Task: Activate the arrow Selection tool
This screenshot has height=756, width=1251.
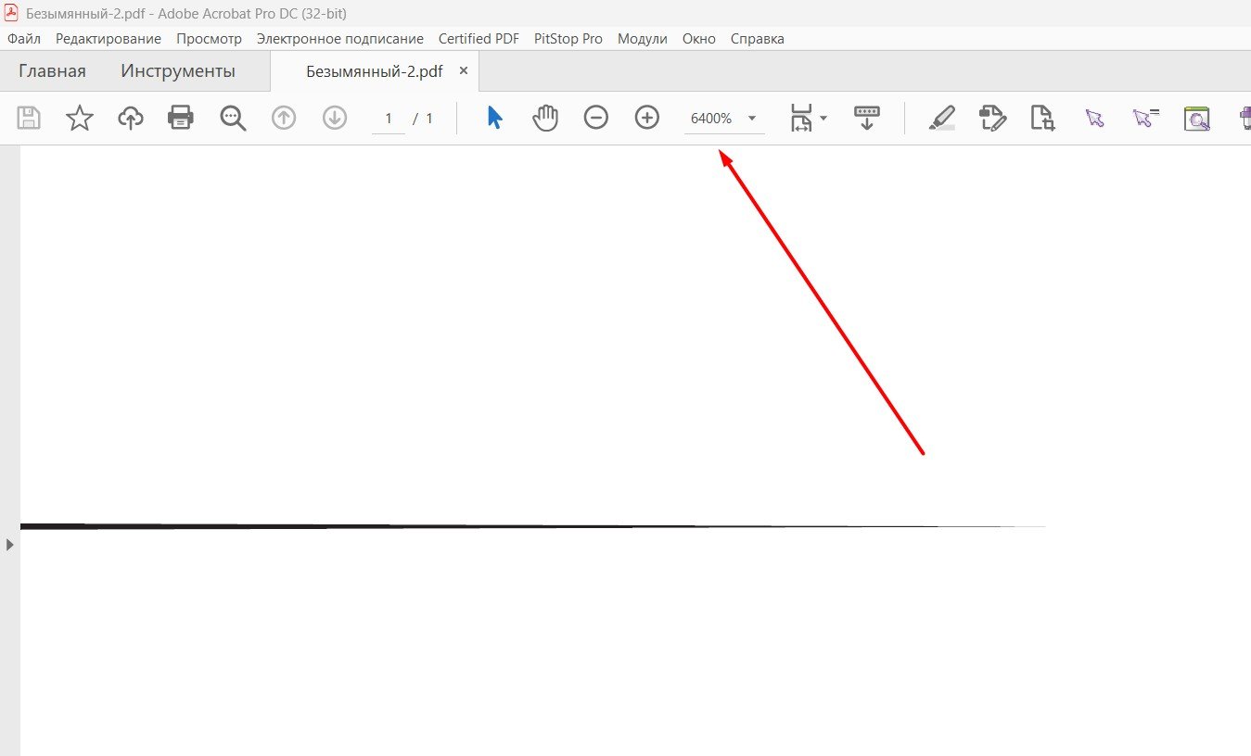Action: pyautogui.click(x=494, y=118)
